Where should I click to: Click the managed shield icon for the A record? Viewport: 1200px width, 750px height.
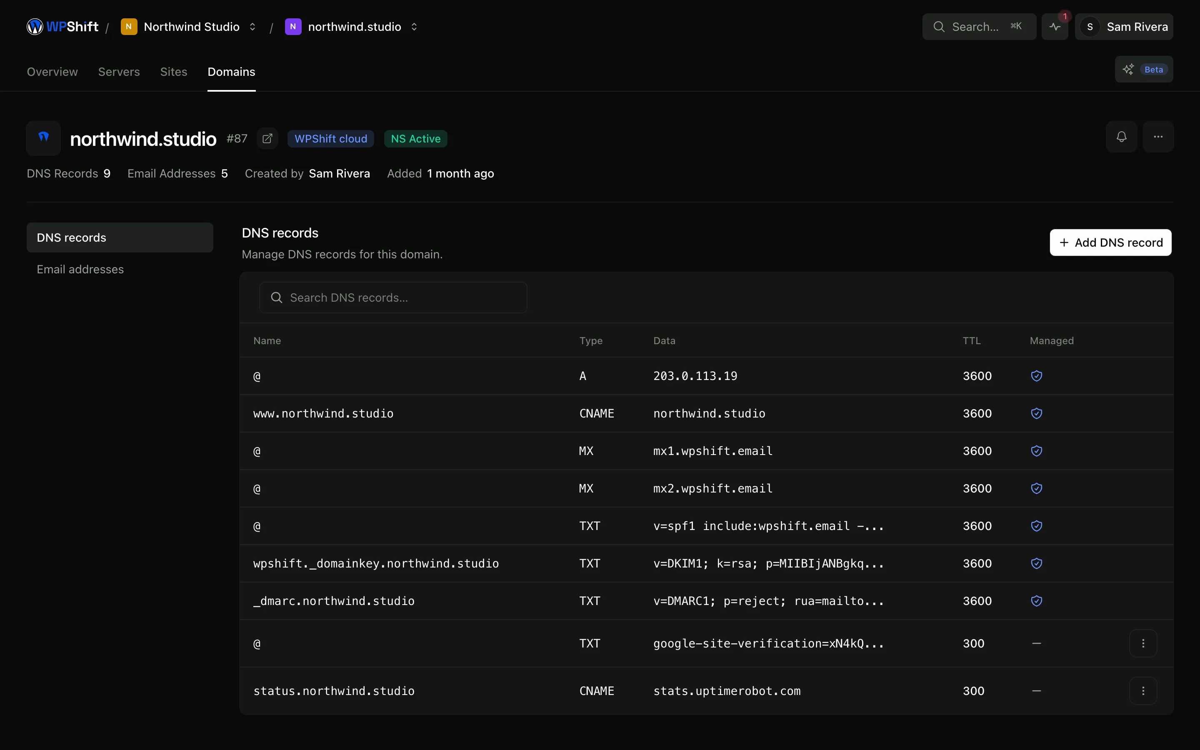(x=1036, y=376)
